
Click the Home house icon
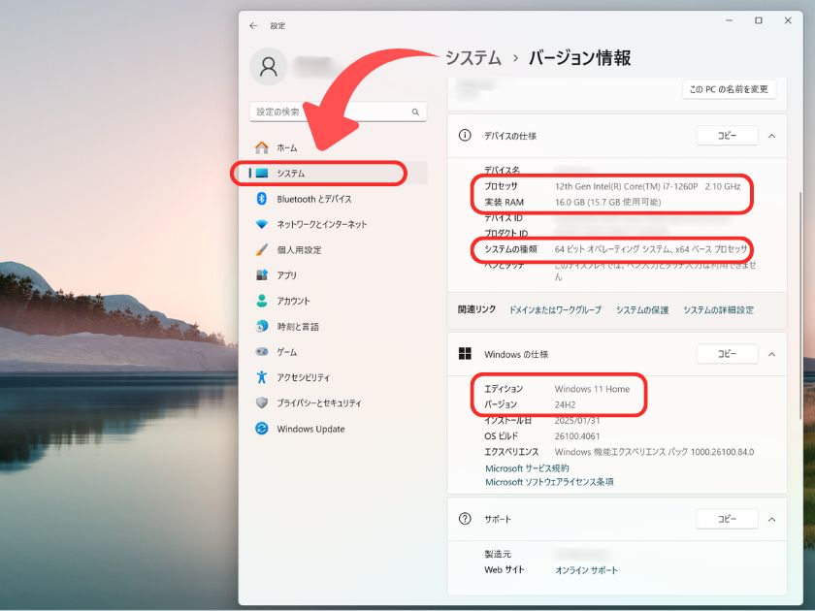click(261, 148)
